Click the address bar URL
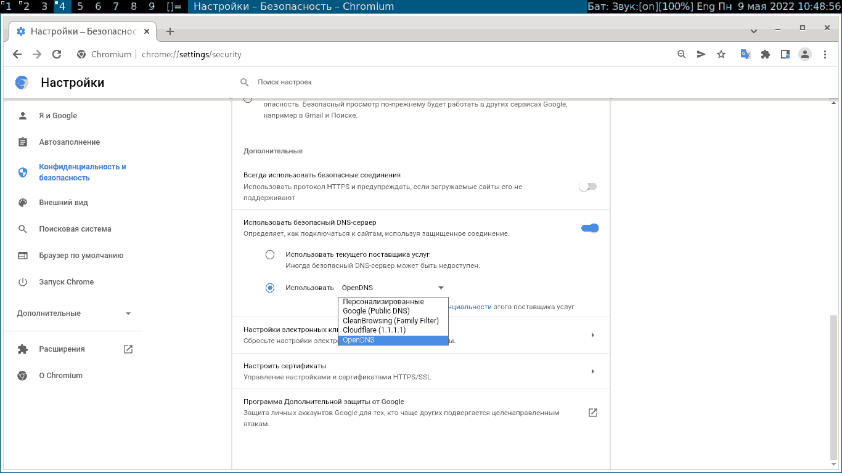 point(192,54)
